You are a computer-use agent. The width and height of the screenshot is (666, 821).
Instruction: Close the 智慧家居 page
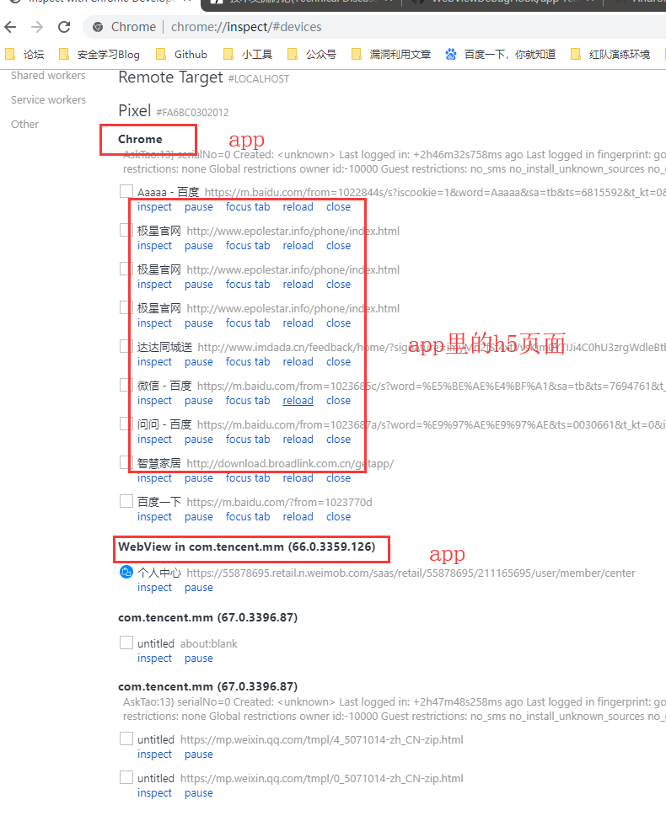pyautogui.click(x=338, y=478)
